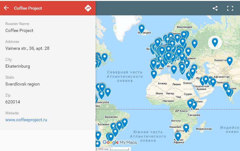This screenshot has width=240, height=151.
Task: Click the share map icon
Action: pyautogui.click(x=215, y=8)
